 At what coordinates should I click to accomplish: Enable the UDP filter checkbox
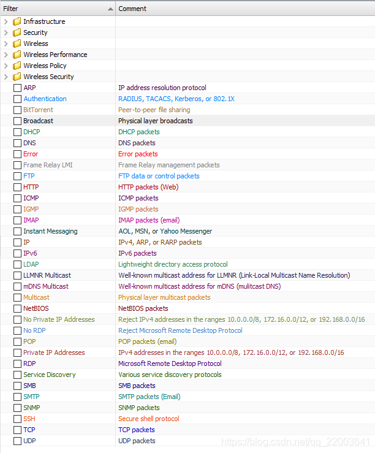tap(17, 441)
